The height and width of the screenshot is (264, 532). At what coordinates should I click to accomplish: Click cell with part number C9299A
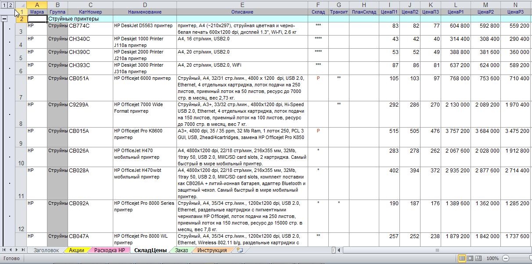(x=90, y=114)
